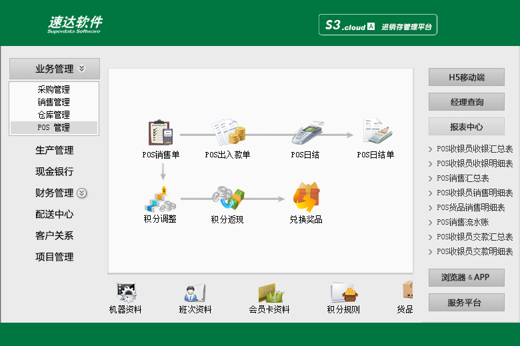Viewport: 520px width, 346px height.
Task: Select 仓库管理 in the submenu
Action: point(54,115)
